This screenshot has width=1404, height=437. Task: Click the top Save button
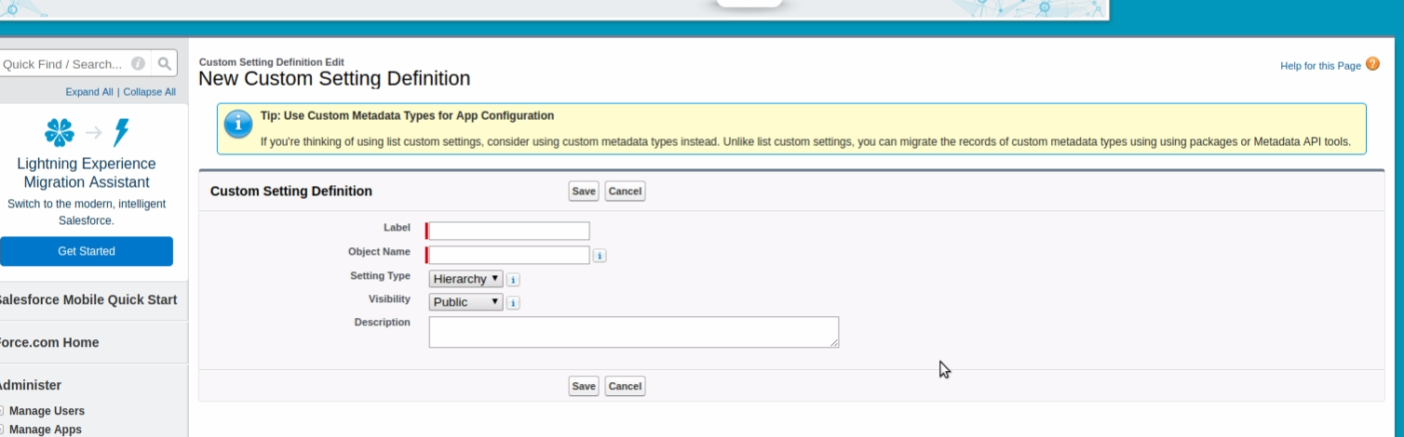584,192
